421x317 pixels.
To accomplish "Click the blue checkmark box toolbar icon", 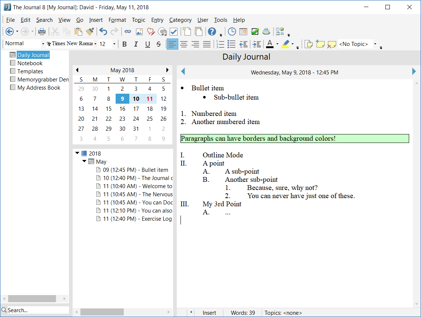I will [174, 31].
